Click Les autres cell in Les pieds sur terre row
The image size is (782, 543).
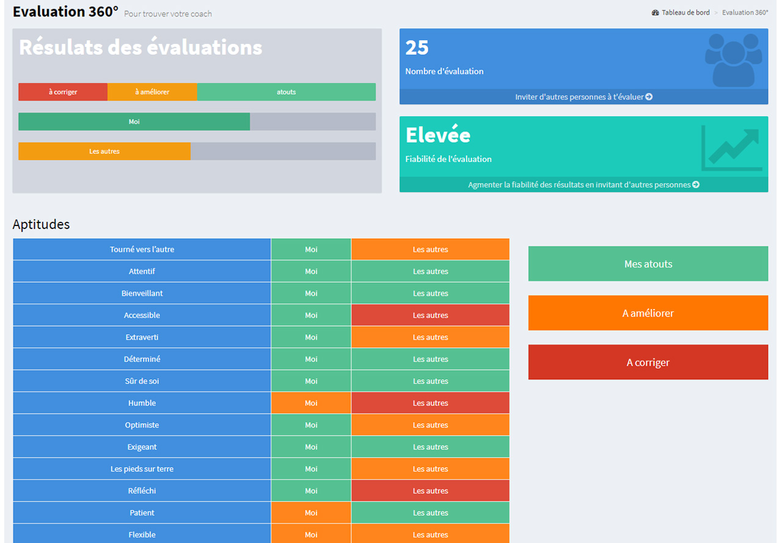tap(430, 469)
